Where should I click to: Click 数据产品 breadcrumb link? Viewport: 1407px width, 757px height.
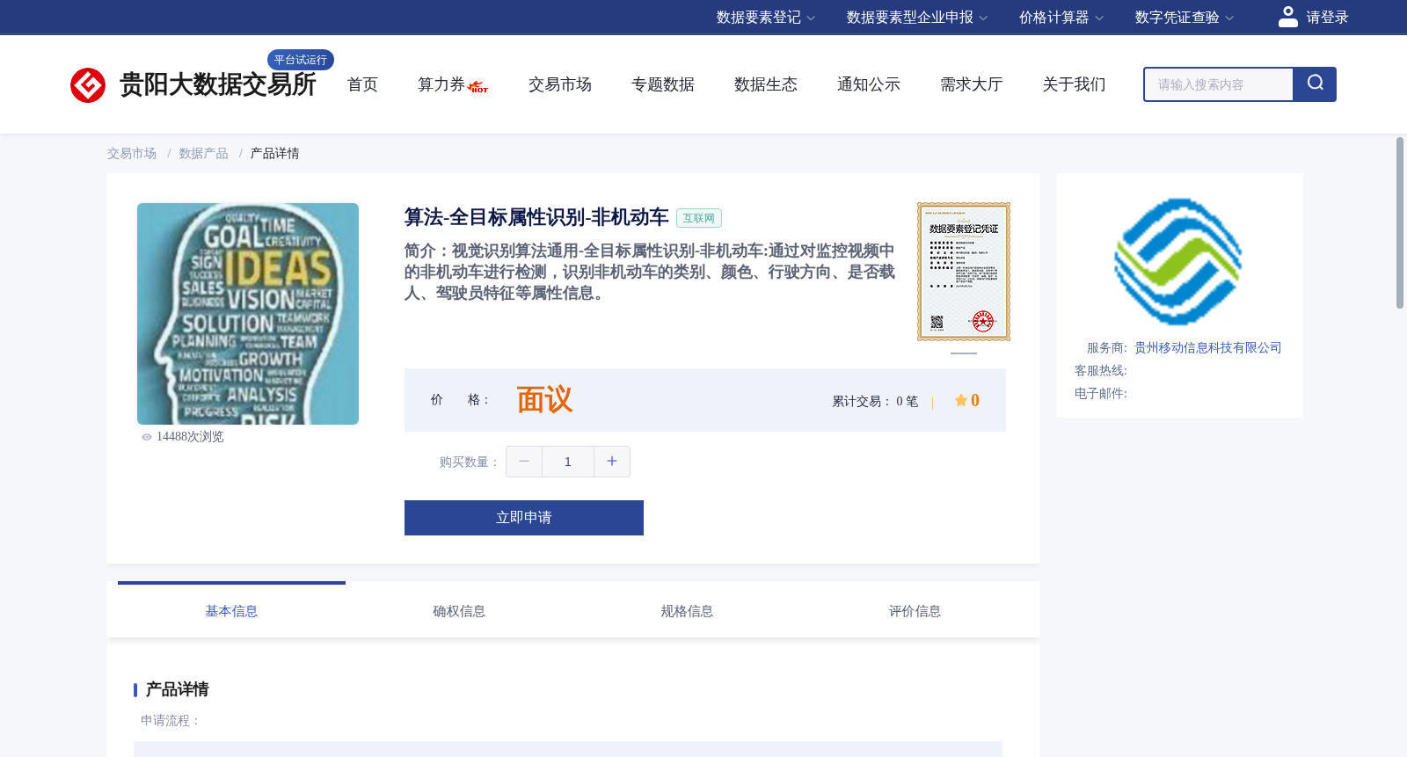pyautogui.click(x=204, y=154)
